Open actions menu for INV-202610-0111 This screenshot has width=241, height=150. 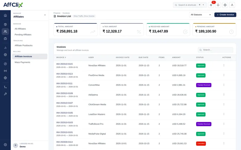[224, 85]
